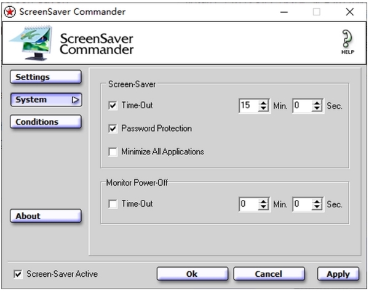Select the System section
Screen dimensions: 369x291
click(x=46, y=100)
